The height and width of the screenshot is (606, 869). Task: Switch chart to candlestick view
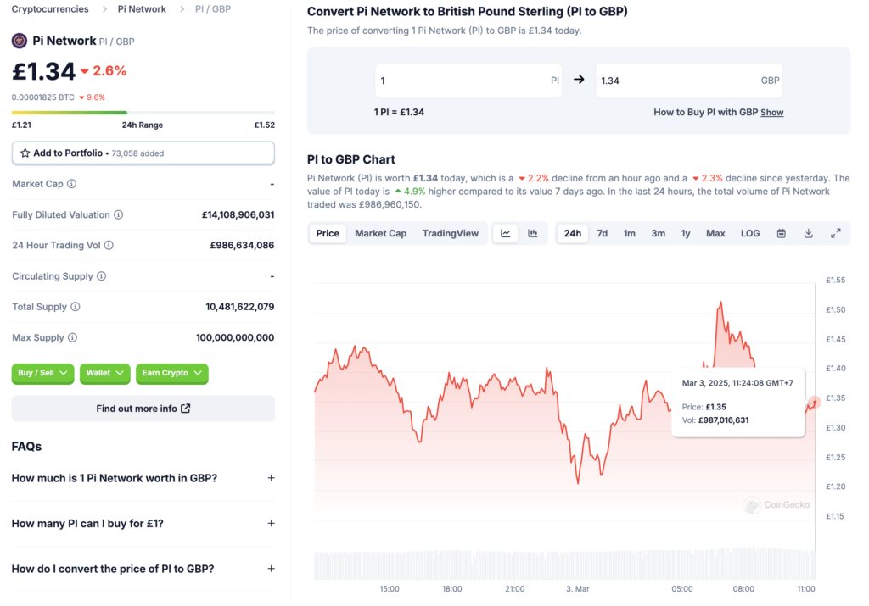pos(533,234)
